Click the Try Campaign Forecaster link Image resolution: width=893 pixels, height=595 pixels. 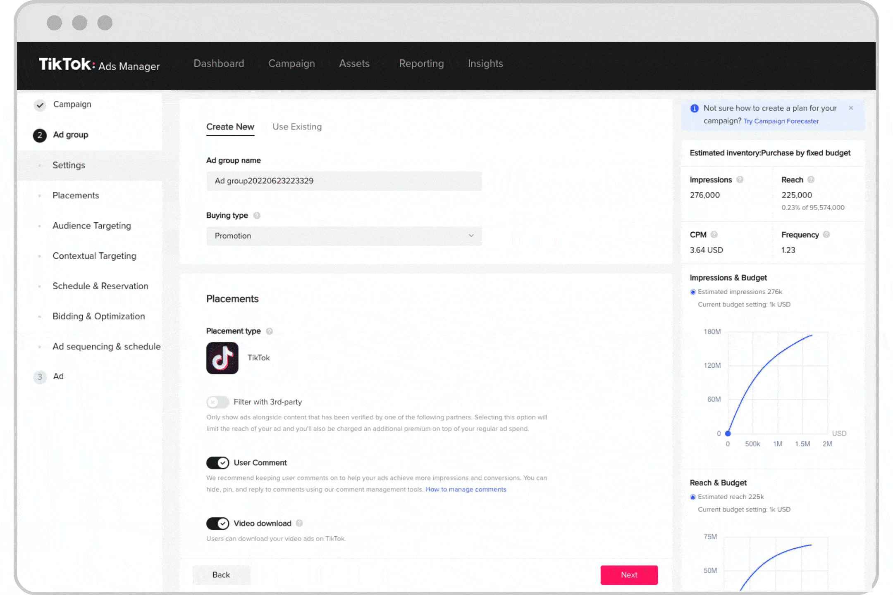(x=781, y=121)
